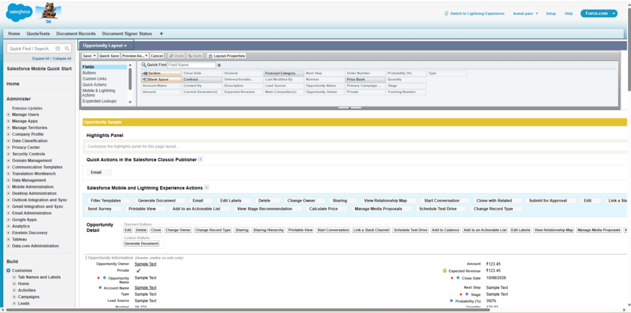
Task: Expand the Manage Apps tree node
Action: [9, 121]
